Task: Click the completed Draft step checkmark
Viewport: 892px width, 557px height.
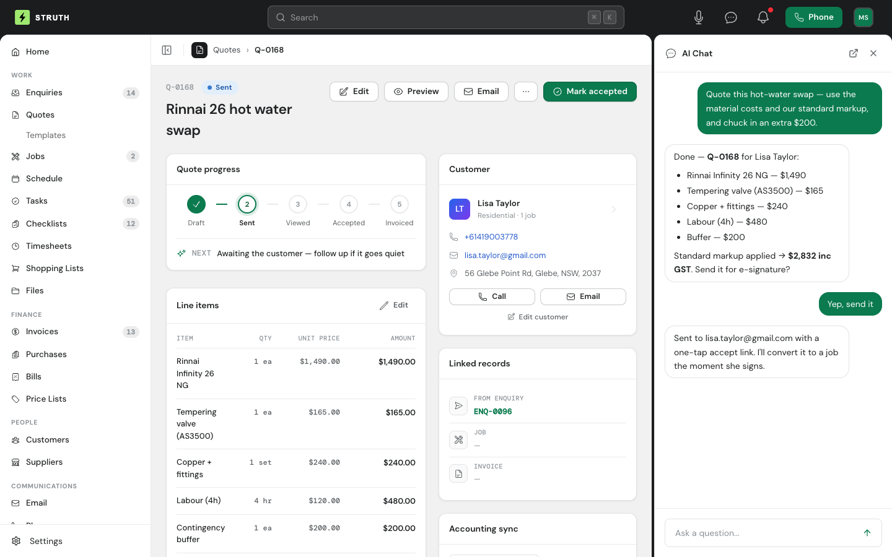Action: coord(196,204)
